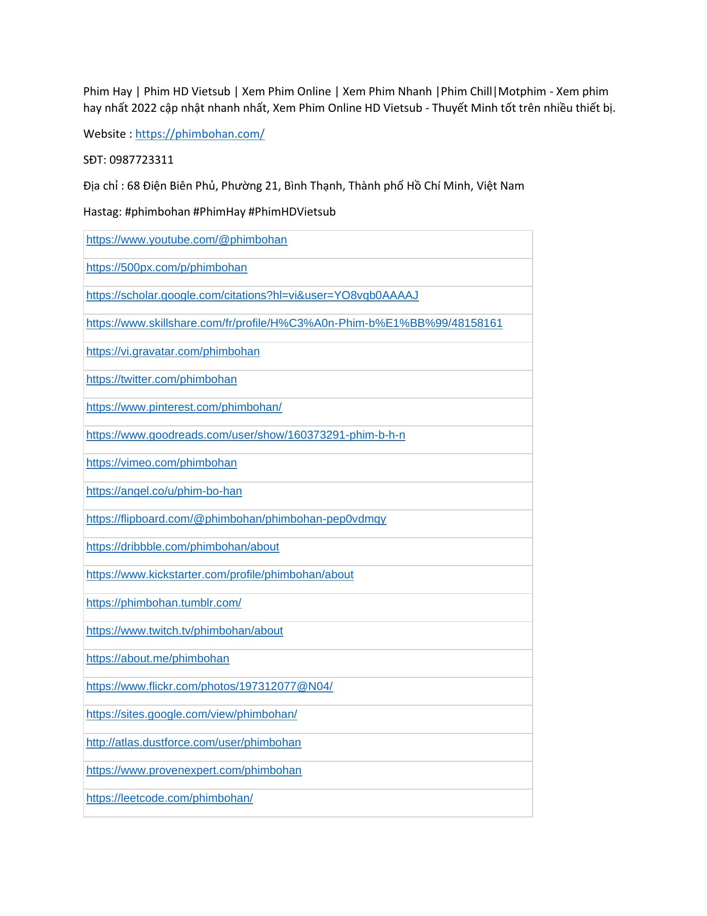Open the YouTube @phimbohan channel link
The width and height of the screenshot is (707, 916).
click(187, 240)
